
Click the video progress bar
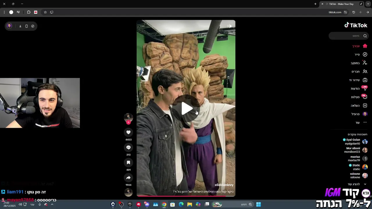(186, 196)
